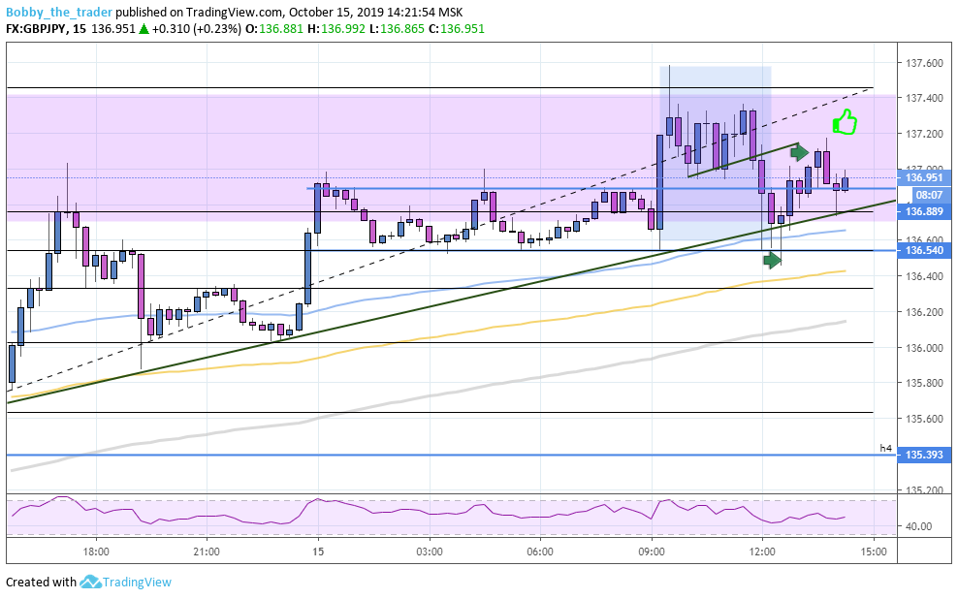This screenshot has width=958, height=599.
Task: Click the 15 date label on time axis
Action: pyautogui.click(x=318, y=552)
